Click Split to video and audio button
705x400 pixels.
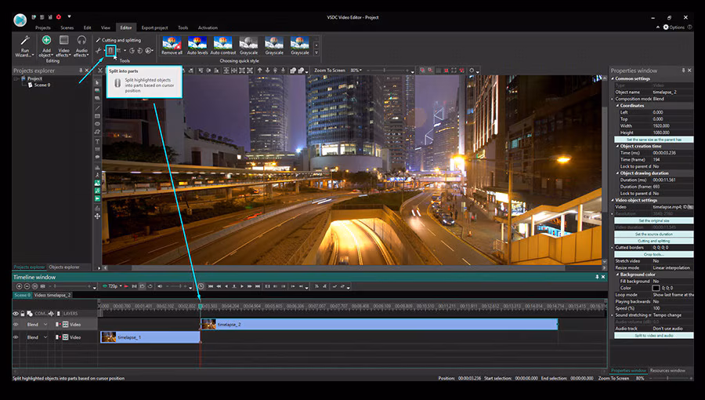(653, 335)
